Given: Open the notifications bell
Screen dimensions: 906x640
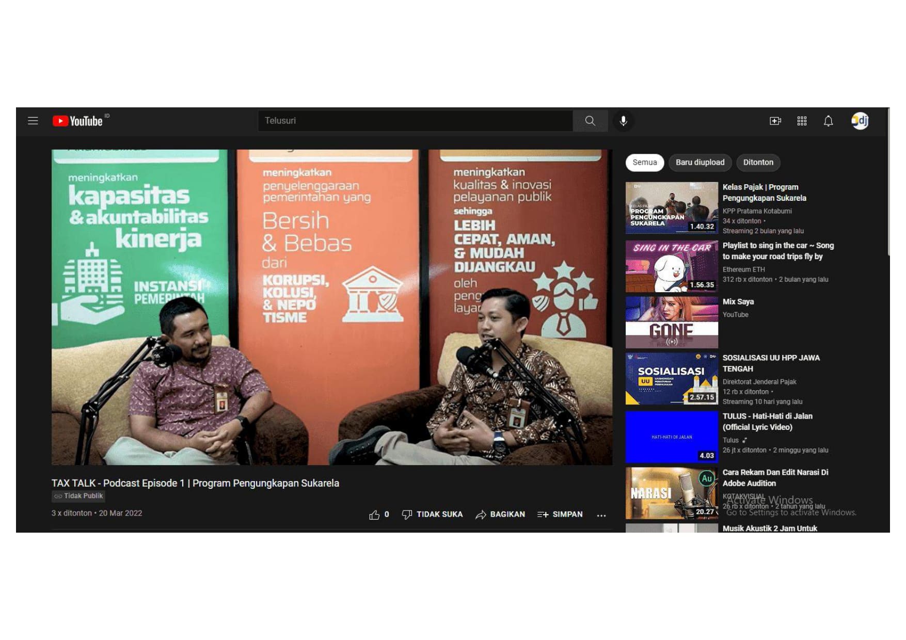Looking at the screenshot, I should click(x=828, y=121).
